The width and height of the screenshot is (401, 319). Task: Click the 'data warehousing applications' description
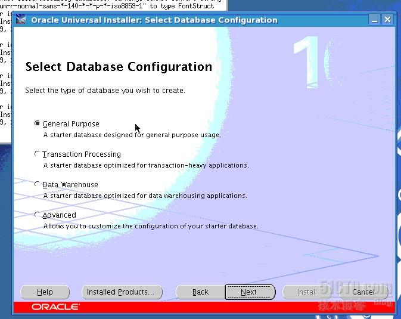145,196
